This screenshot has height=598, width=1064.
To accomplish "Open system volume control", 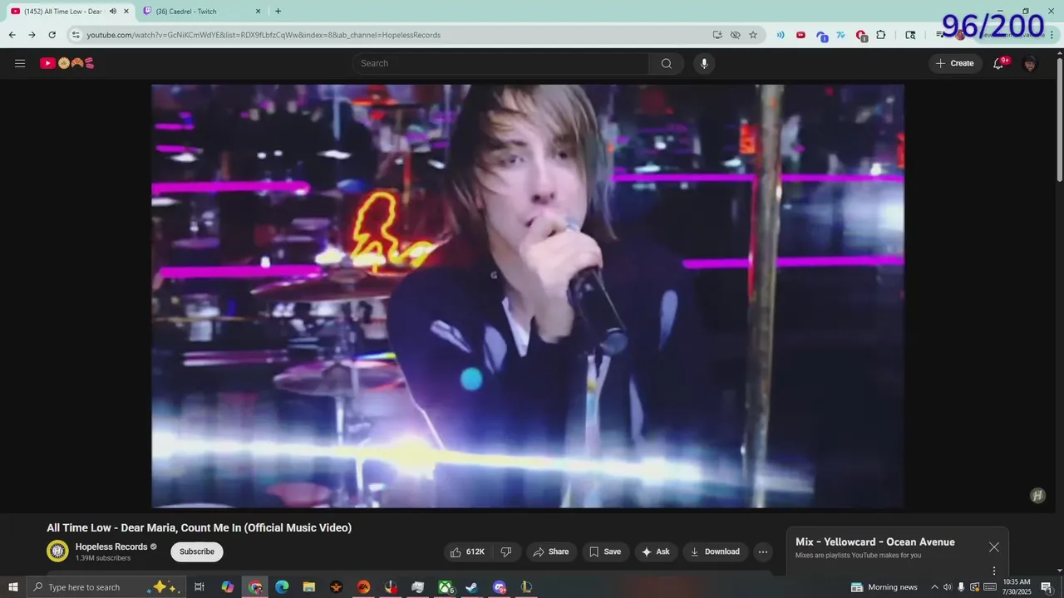I will coord(948,587).
